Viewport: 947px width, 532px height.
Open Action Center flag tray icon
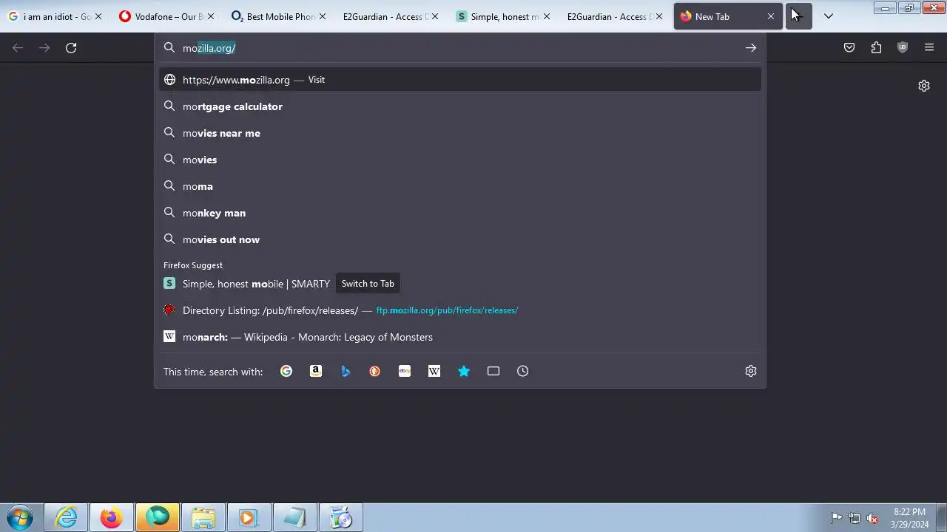836,518
